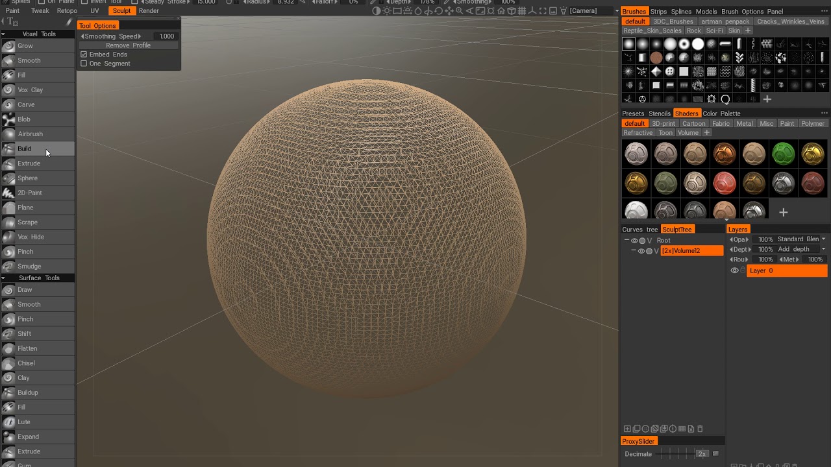Pick the Lute tool

38,422
